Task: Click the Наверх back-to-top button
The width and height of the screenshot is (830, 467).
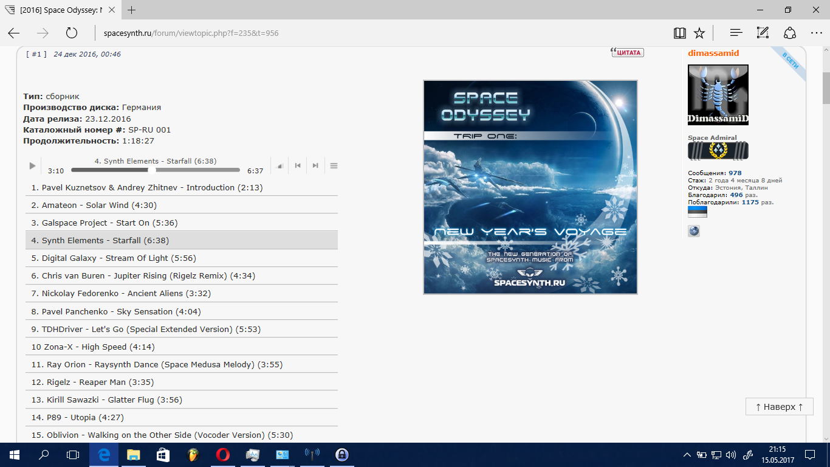Action: pyautogui.click(x=779, y=407)
